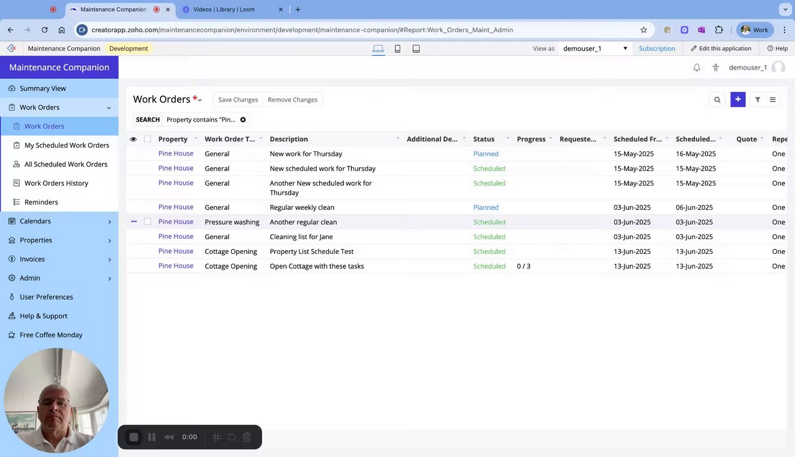This screenshot has height=457, width=795.
Task: Toggle the column visibility eye icon
Action: 133,139
